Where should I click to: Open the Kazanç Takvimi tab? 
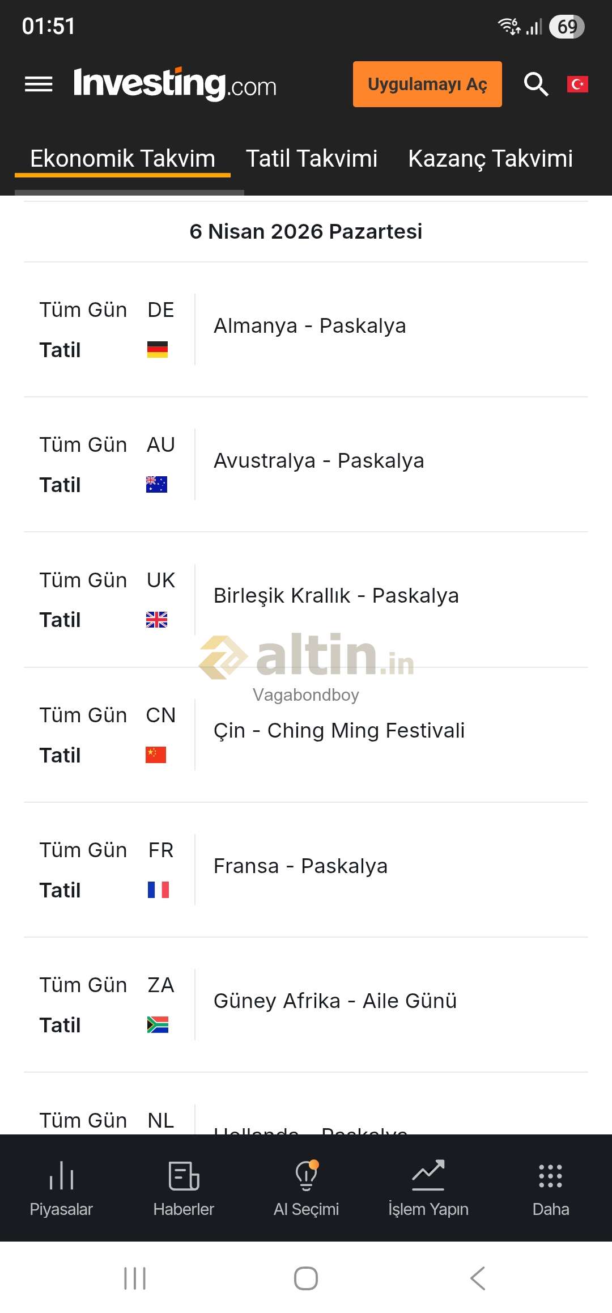(490, 159)
